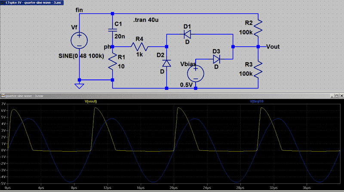Click the Vf reference label
Screen dimensions: 344x192
point(74,27)
